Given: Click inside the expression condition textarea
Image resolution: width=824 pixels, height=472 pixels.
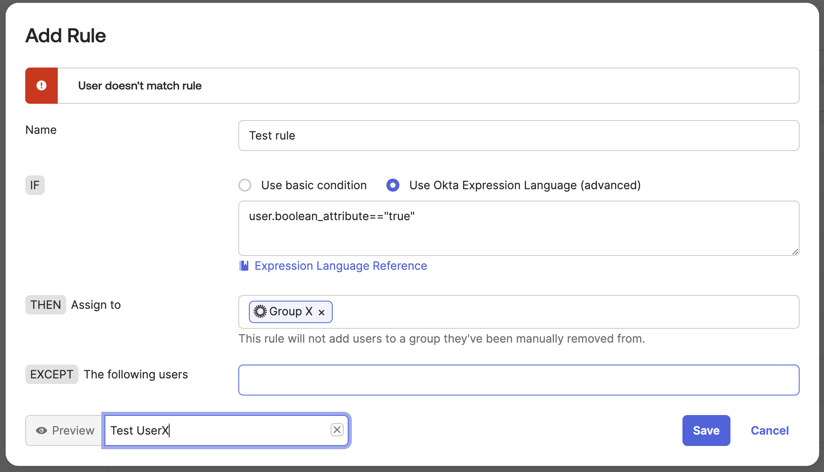Looking at the screenshot, I should [518, 228].
